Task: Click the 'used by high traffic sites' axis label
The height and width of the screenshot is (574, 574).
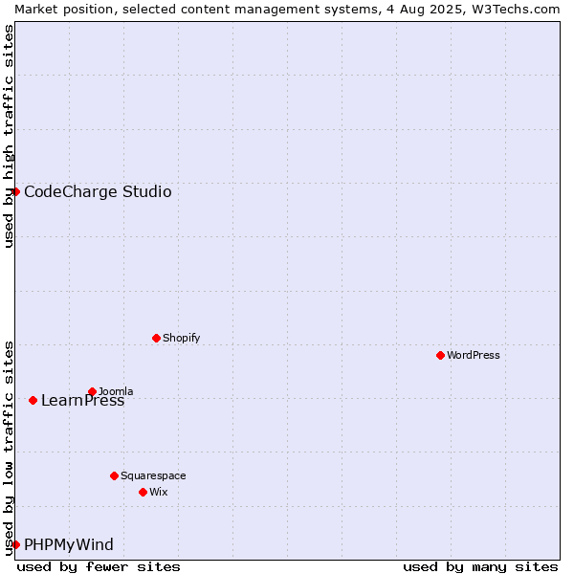Action: tap(8, 136)
